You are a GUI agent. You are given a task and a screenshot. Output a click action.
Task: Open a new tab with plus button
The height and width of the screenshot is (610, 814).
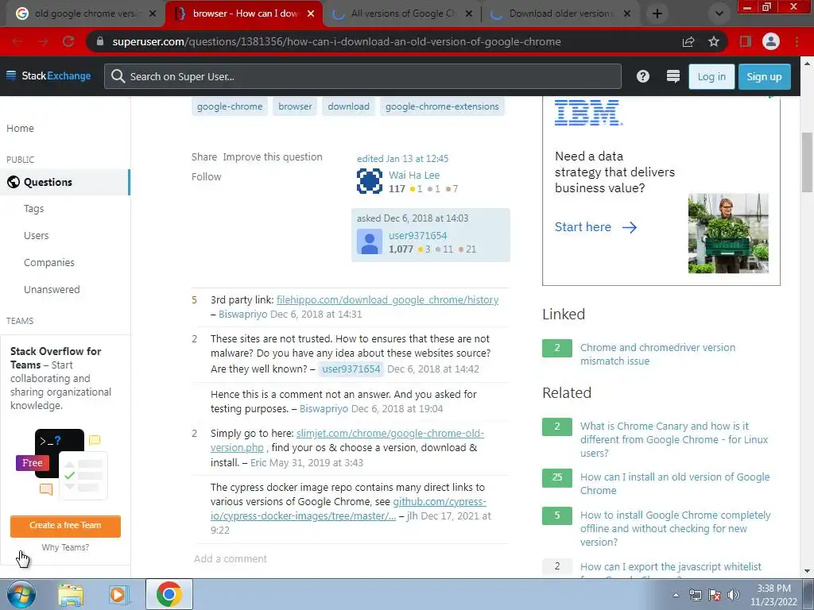(657, 14)
